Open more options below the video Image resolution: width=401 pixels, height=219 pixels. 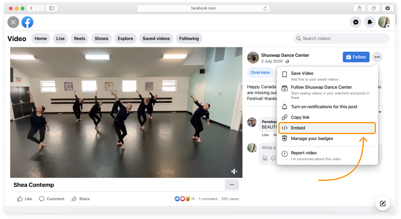[232, 185]
